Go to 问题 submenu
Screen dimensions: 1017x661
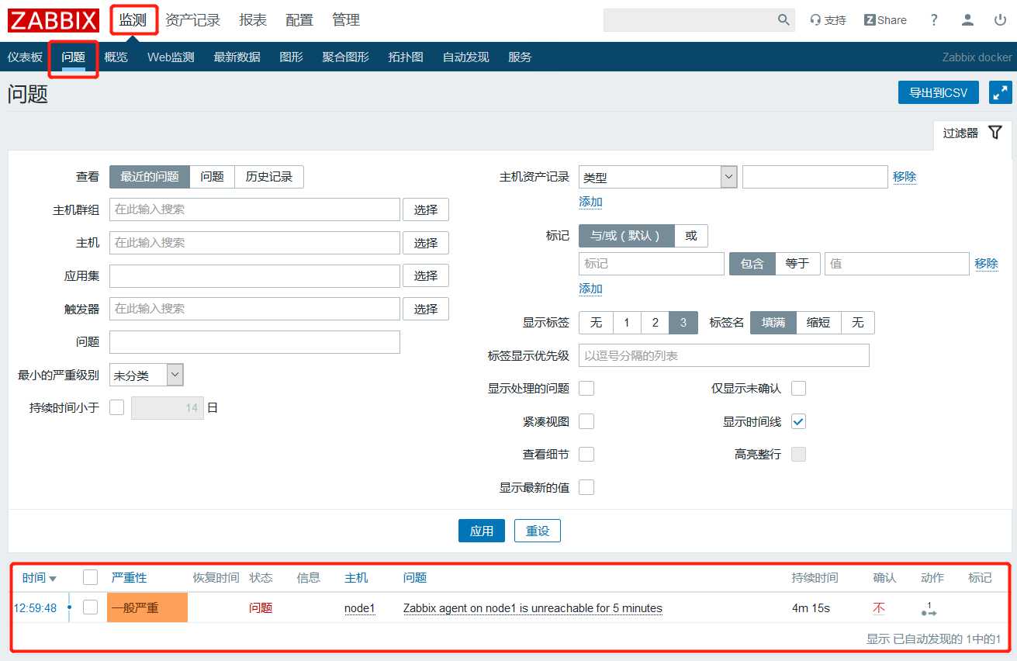[74, 57]
